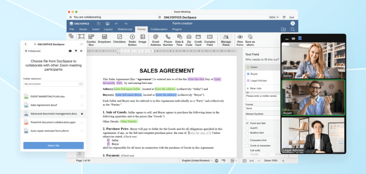Image resolution: width=366 pixels, height=174 pixels.
Task: Open the Insert tab
Action: (96, 30)
